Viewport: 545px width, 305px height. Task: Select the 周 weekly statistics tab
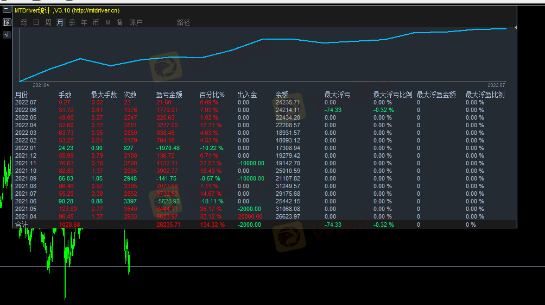click(48, 22)
